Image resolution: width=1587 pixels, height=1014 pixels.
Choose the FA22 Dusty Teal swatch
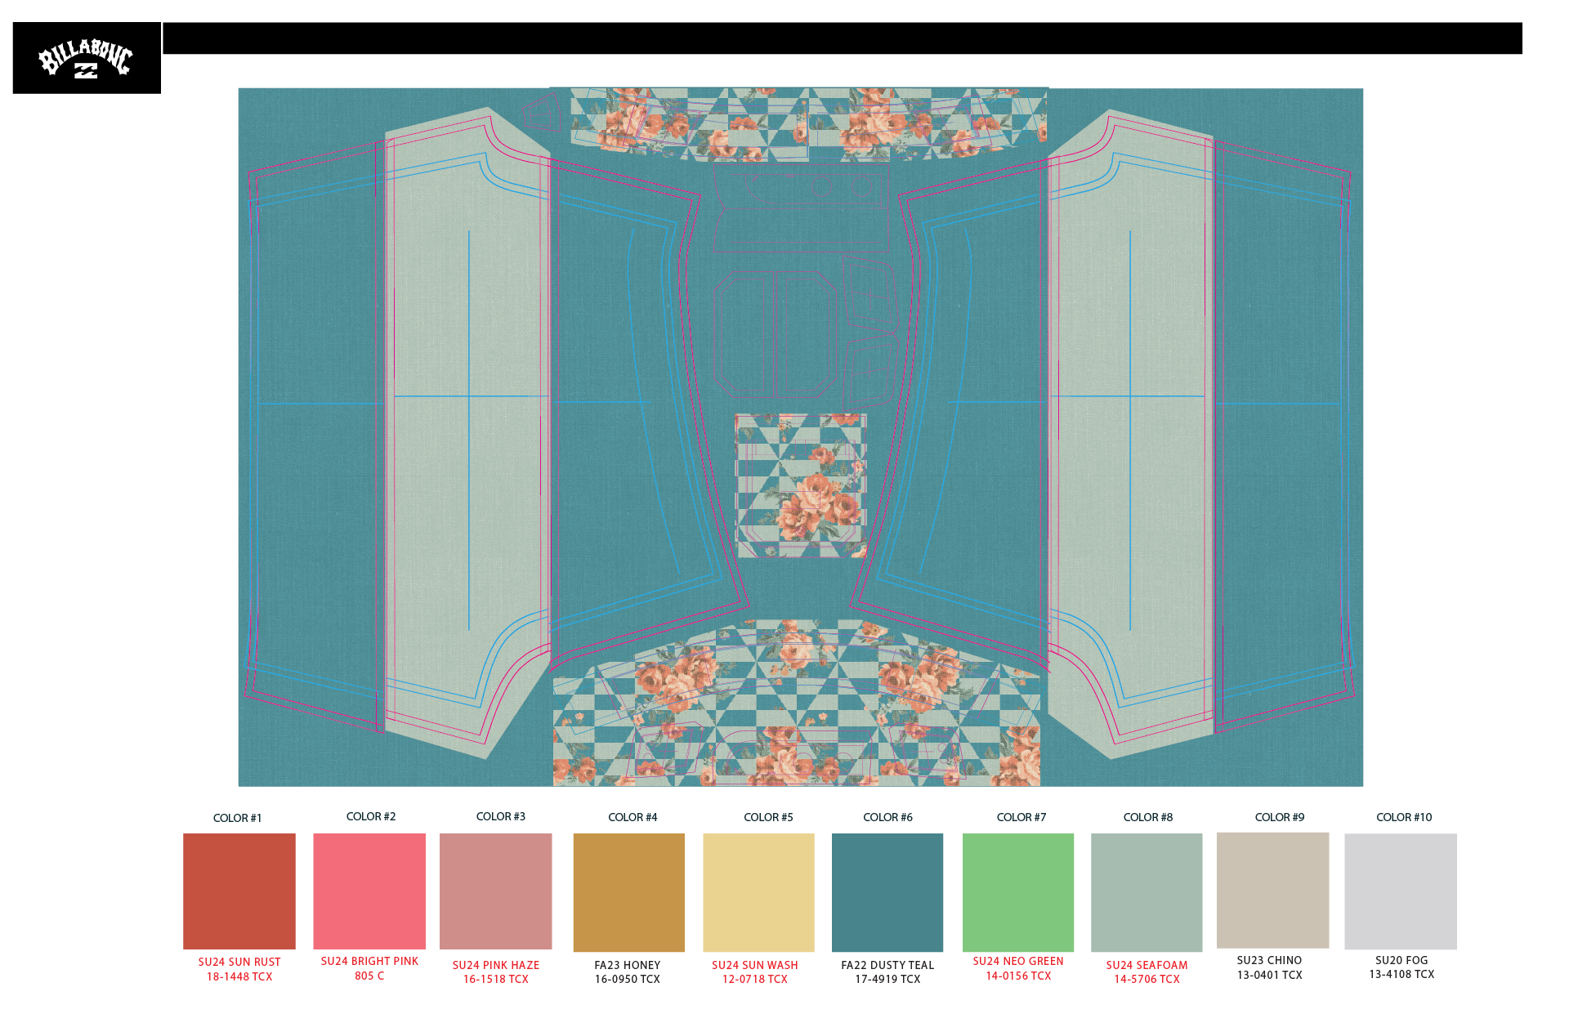pyautogui.click(x=887, y=892)
